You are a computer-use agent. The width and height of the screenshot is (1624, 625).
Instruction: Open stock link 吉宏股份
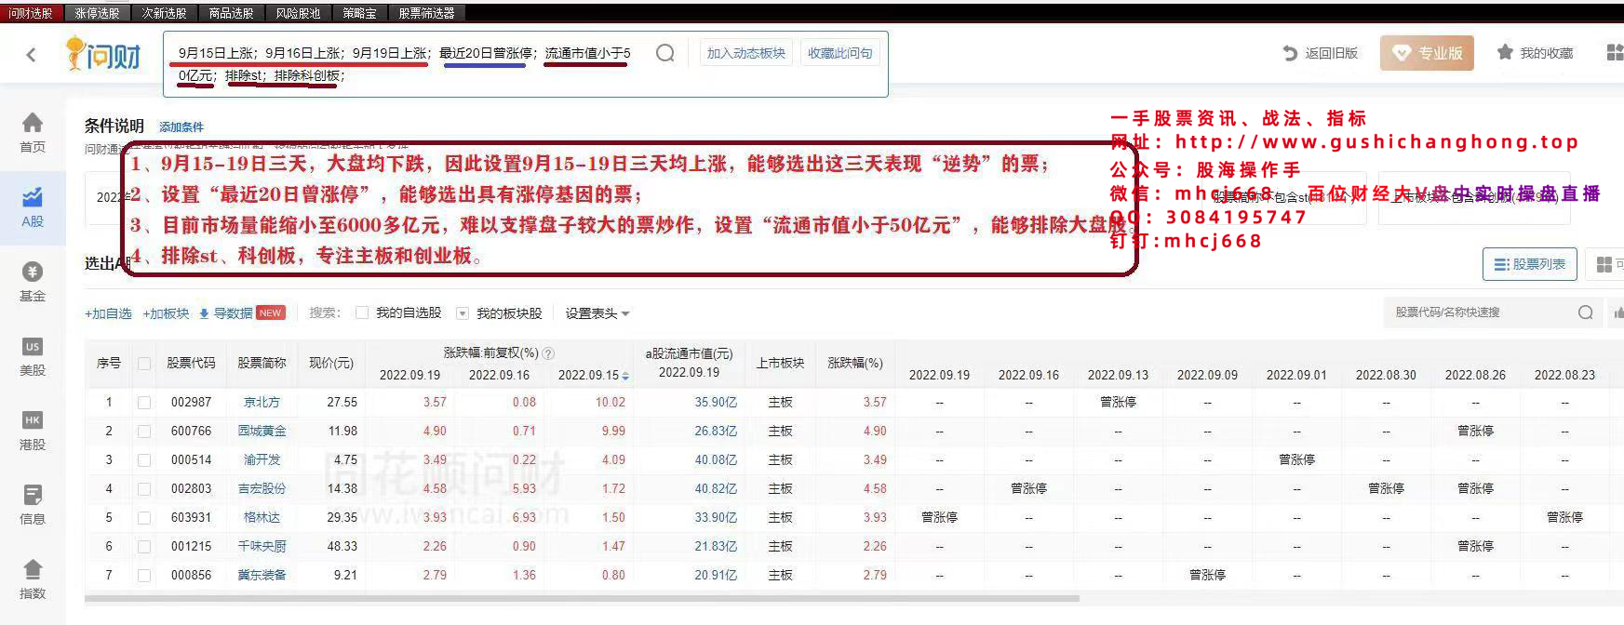(262, 489)
